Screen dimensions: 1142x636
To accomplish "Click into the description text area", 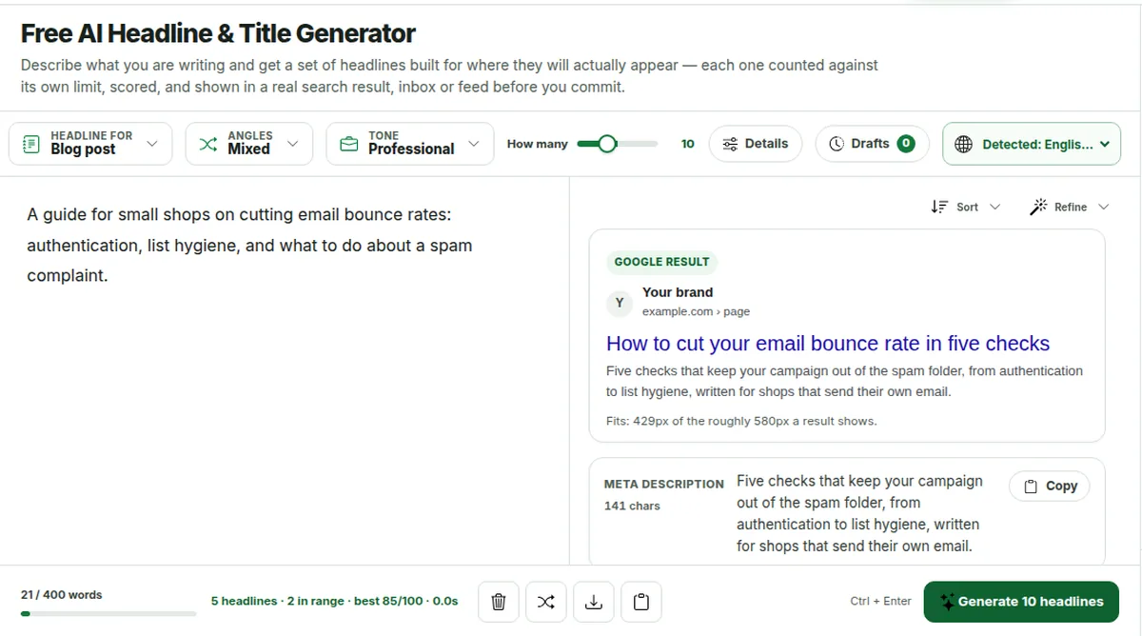I will pos(285,371).
